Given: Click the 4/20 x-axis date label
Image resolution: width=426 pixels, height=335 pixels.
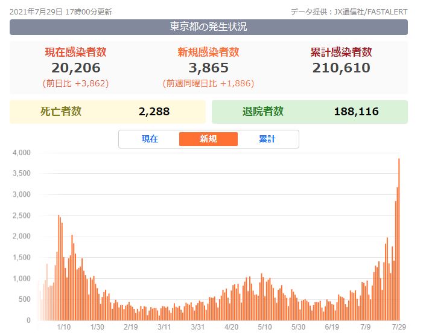Looking at the screenshot, I should pyautogui.click(x=231, y=327).
